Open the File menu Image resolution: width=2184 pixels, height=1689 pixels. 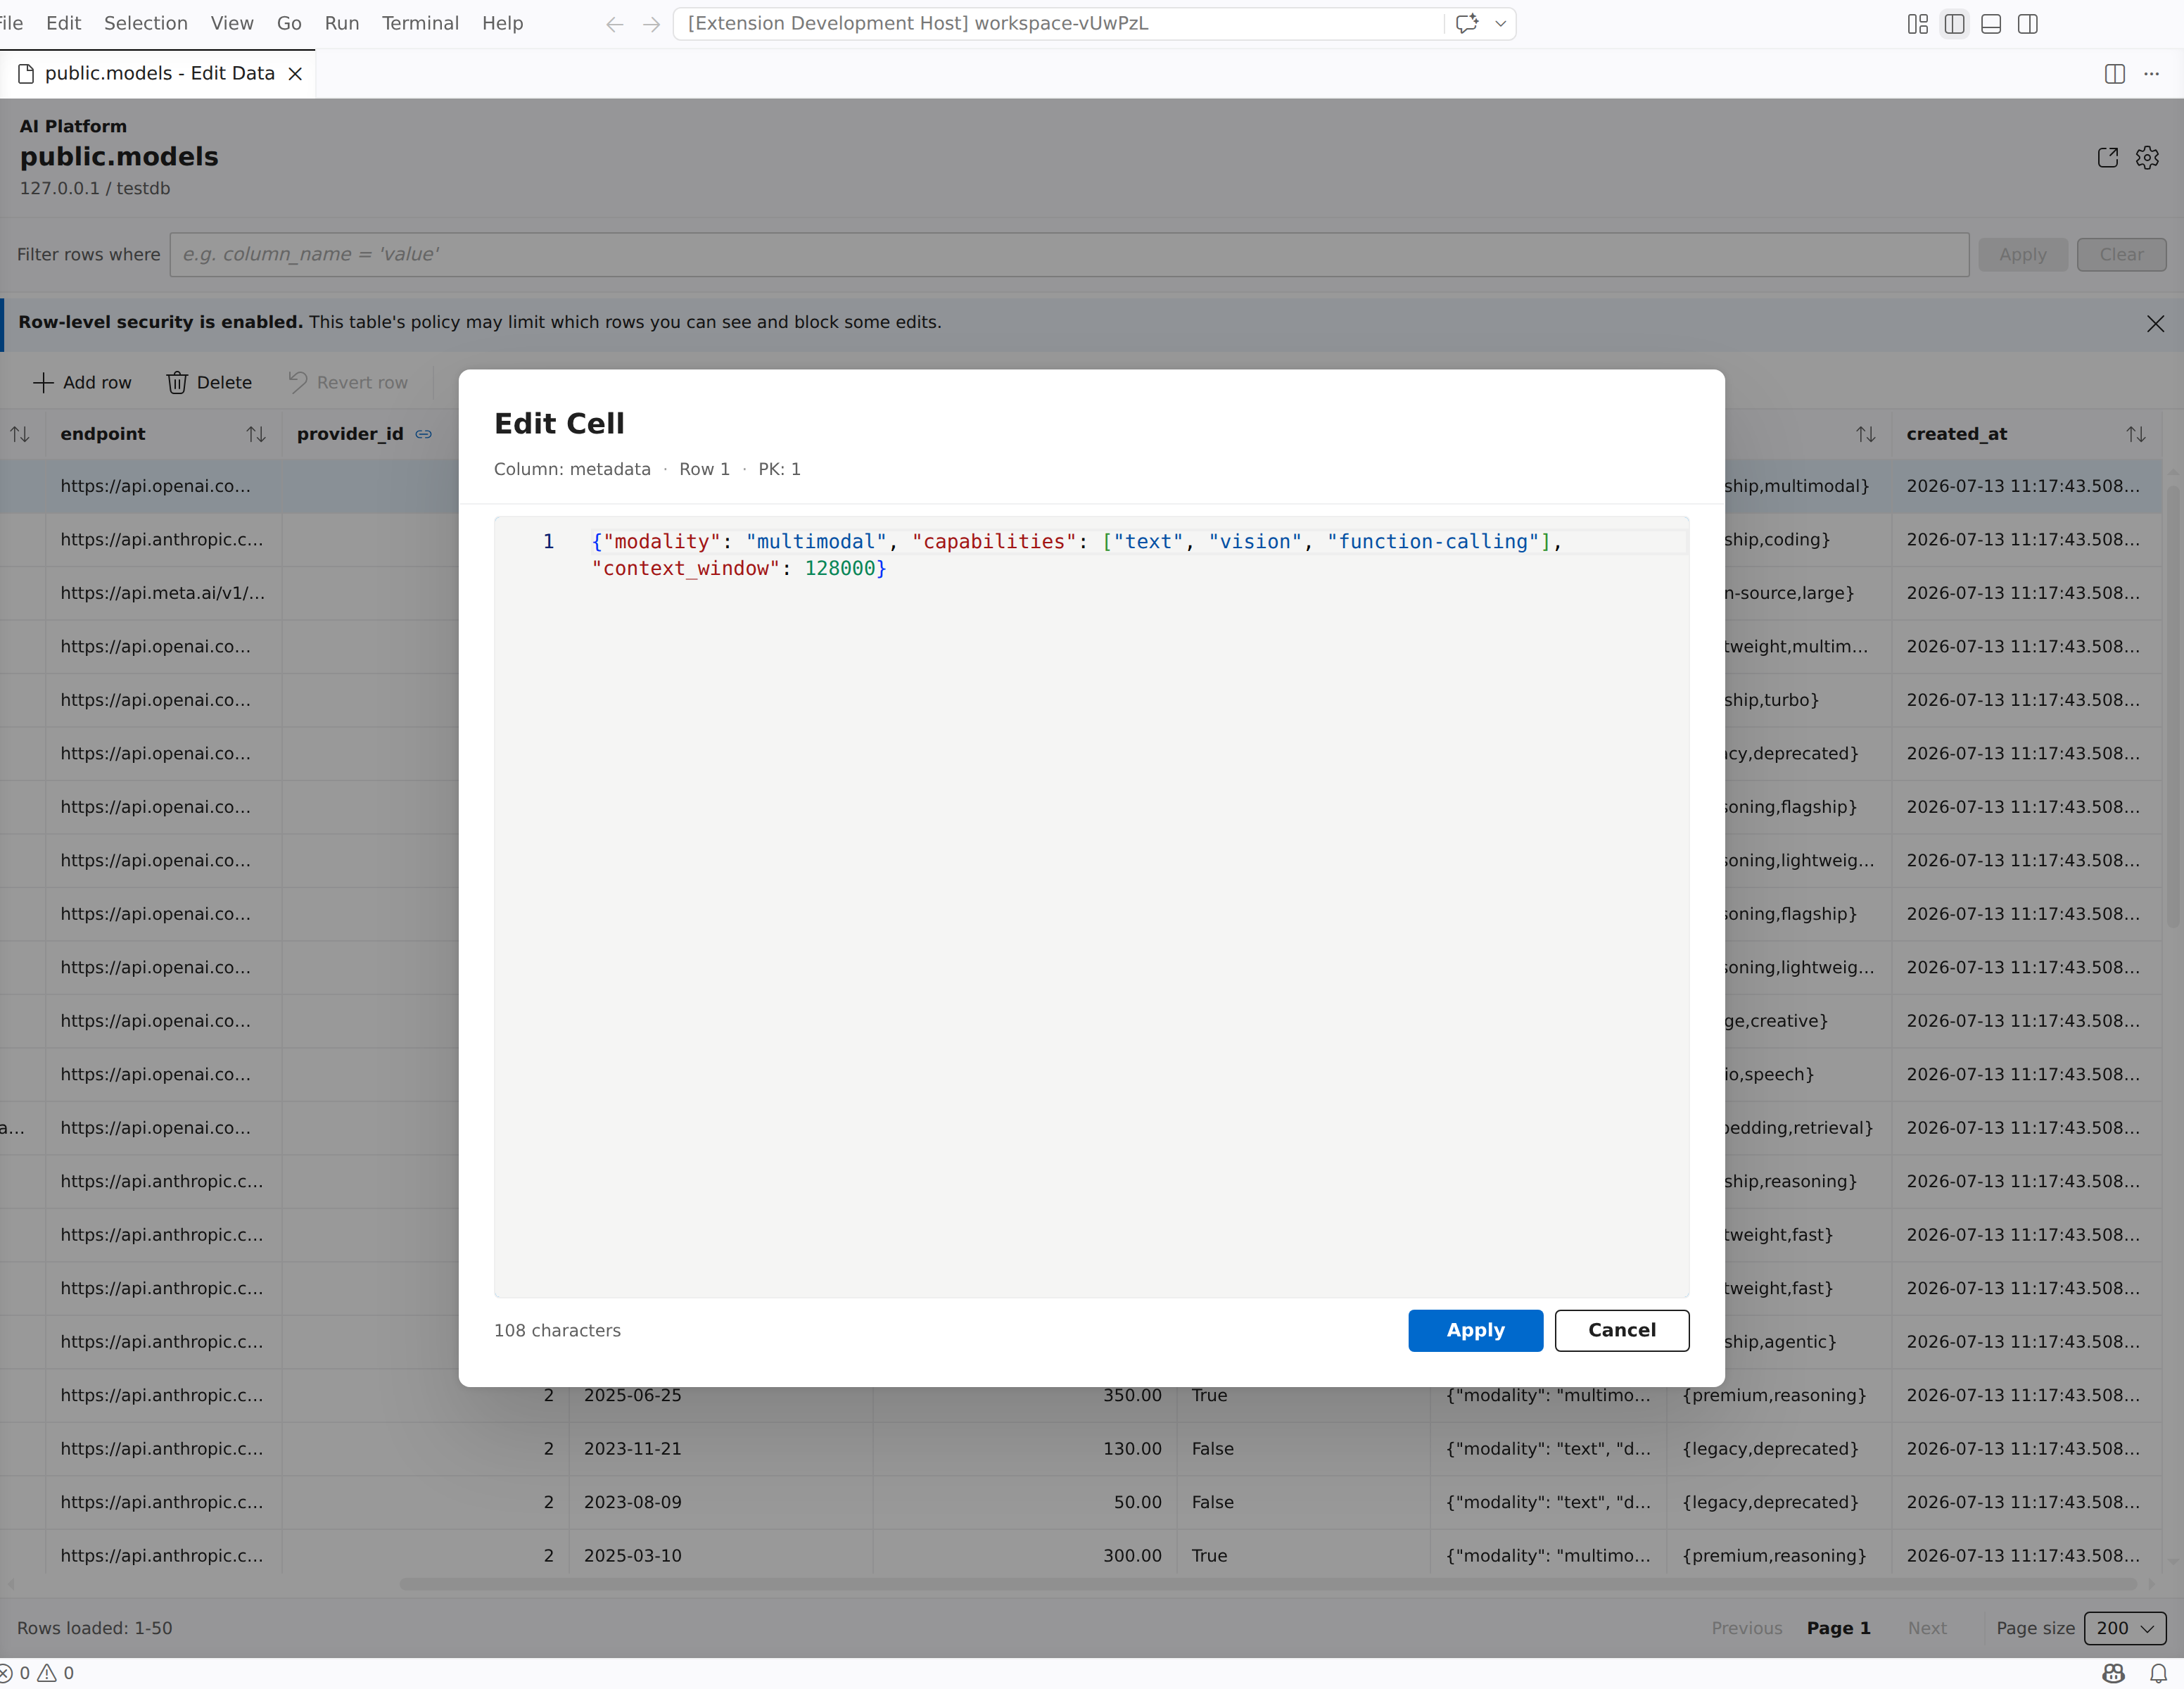click(x=11, y=23)
